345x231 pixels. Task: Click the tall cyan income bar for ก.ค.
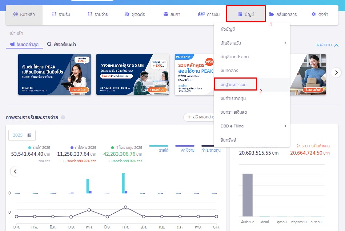coord(124,183)
